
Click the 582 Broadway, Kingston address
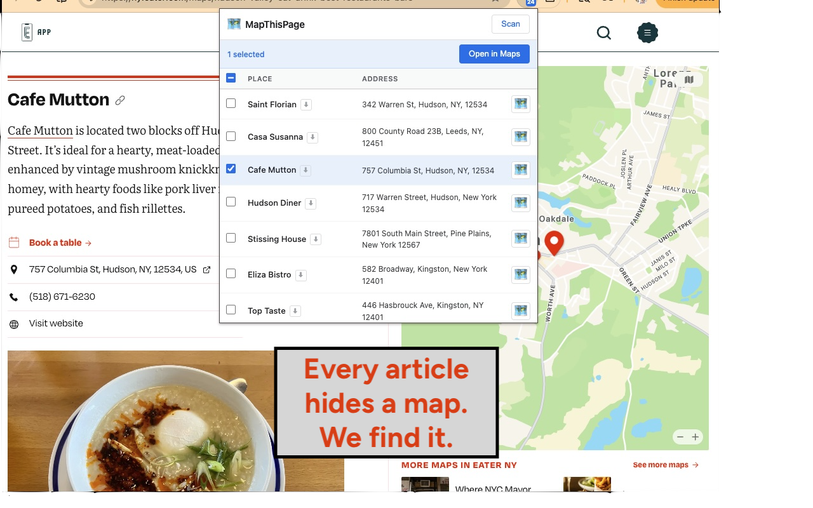(x=425, y=275)
